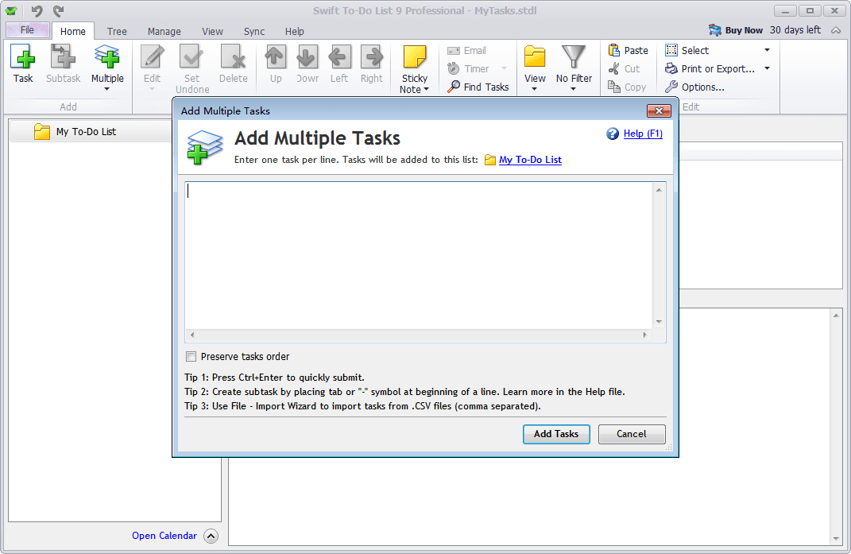Switch to the Manage tab
851x554 pixels.
tap(164, 32)
